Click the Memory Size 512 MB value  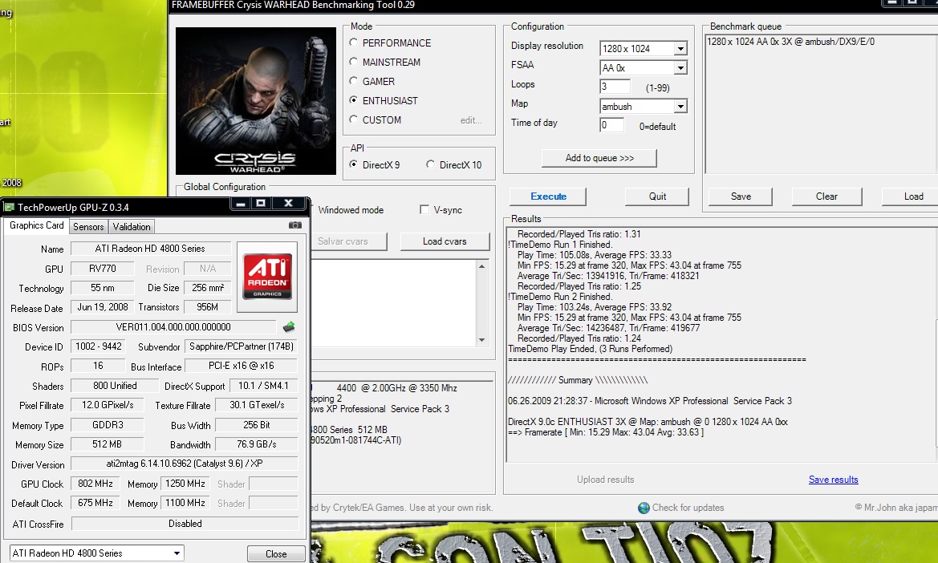point(107,444)
